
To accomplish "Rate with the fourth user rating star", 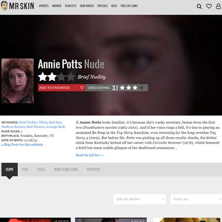I will 141,88.
